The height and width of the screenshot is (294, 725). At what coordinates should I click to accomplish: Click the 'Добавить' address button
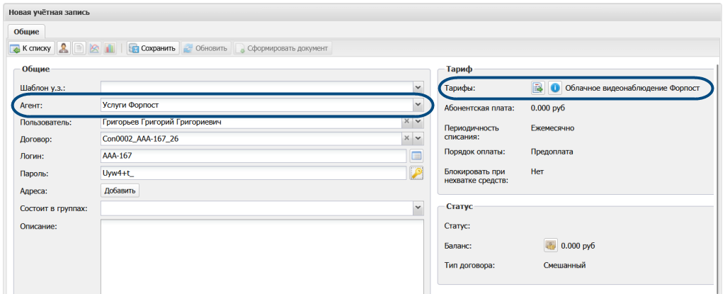[x=120, y=191]
